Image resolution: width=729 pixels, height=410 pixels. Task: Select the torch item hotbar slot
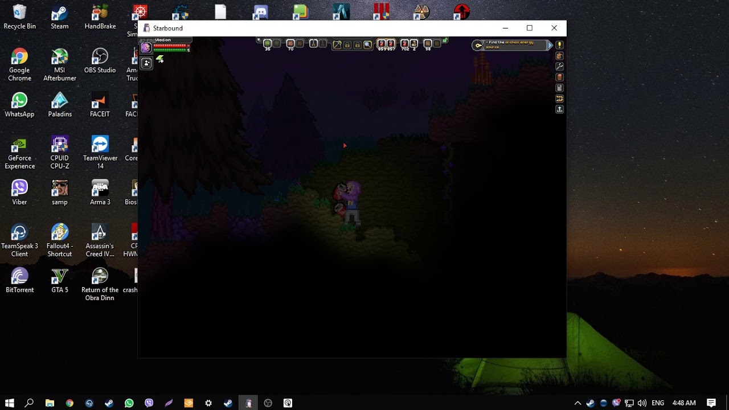click(313, 44)
